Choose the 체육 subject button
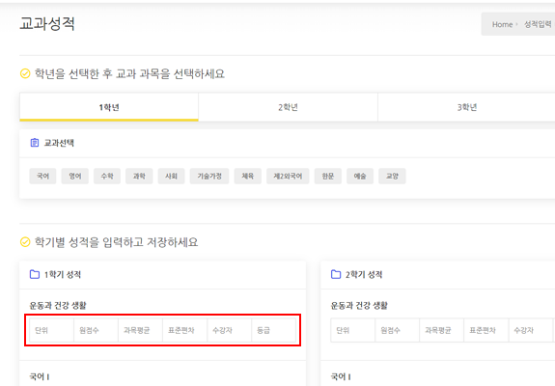 (x=248, y=176)
